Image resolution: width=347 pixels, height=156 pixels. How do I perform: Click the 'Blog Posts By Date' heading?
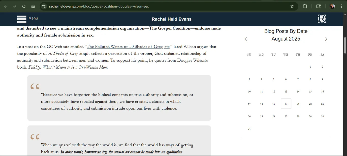(286, 31)
